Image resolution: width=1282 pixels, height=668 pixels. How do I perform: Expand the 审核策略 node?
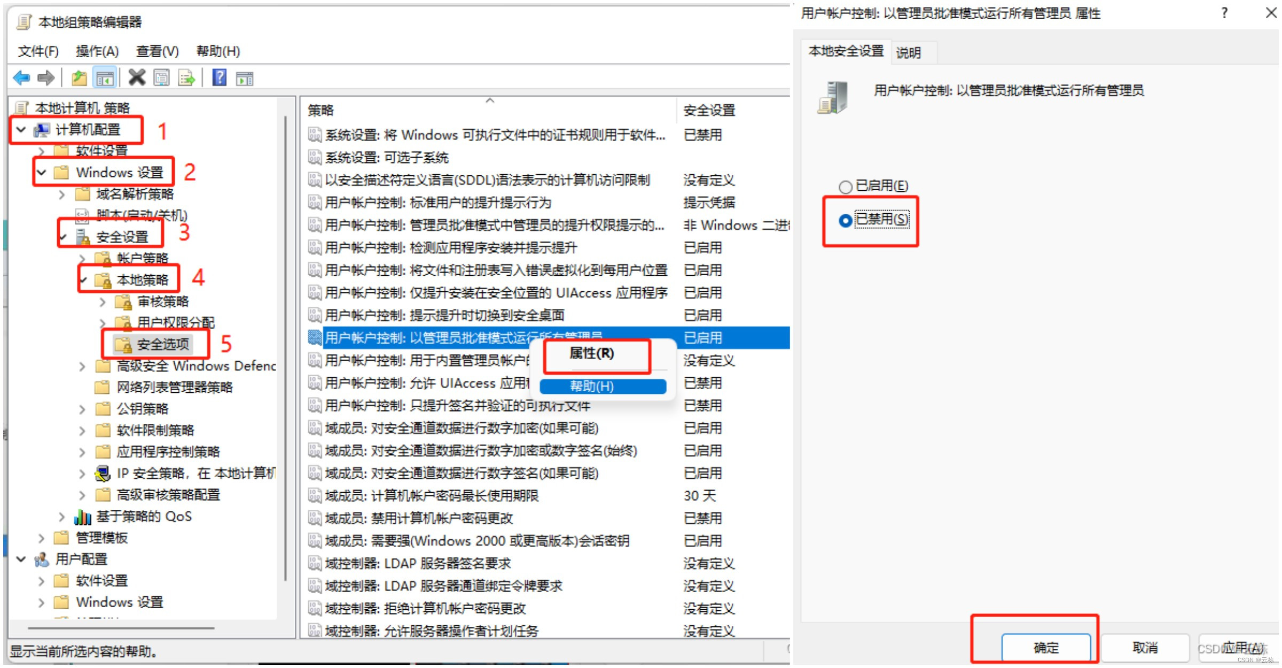click(103, 302)
